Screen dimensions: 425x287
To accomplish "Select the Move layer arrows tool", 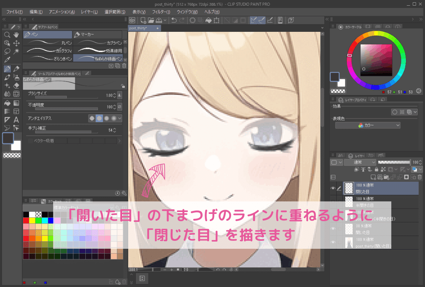I will pos(16,43).
